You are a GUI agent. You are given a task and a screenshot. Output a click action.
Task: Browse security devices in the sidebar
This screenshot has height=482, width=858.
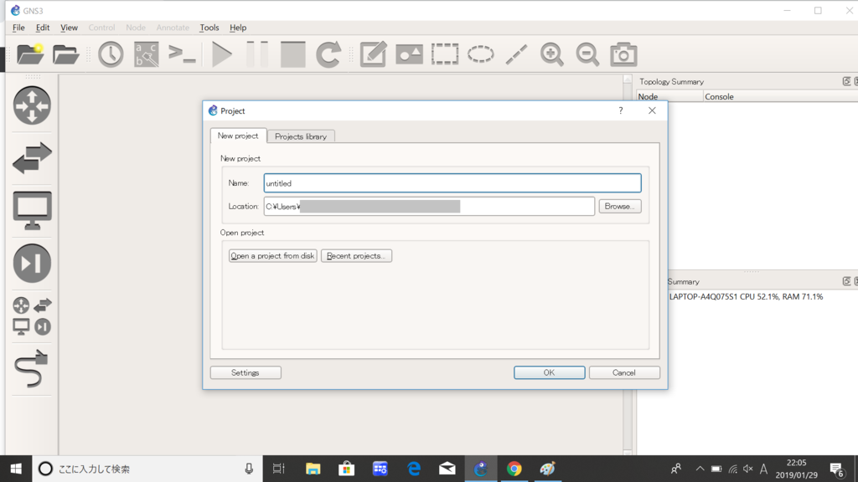(32, 264)
